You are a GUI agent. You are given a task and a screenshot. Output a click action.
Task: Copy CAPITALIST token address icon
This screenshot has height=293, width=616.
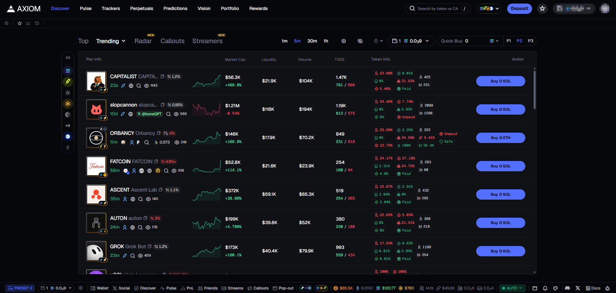(162, 77)
